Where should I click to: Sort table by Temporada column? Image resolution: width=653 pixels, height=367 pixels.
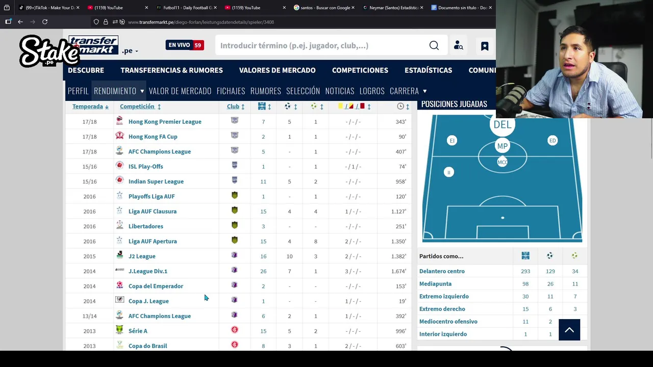click(x=90, y=107)
